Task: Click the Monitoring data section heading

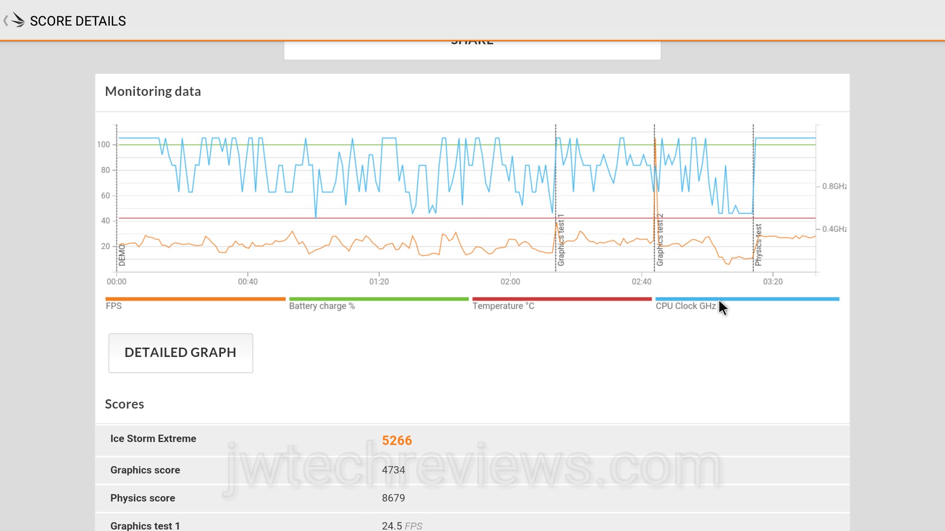Action: (153, 91)
